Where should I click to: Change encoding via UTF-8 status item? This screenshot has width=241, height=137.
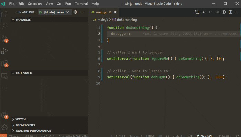(150, 136)
